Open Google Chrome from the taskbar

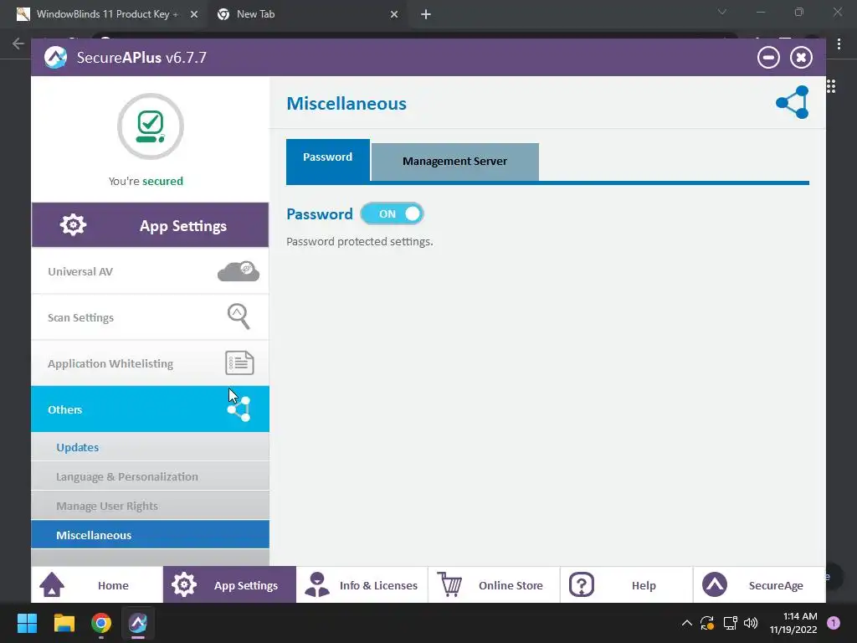point(101,623)
